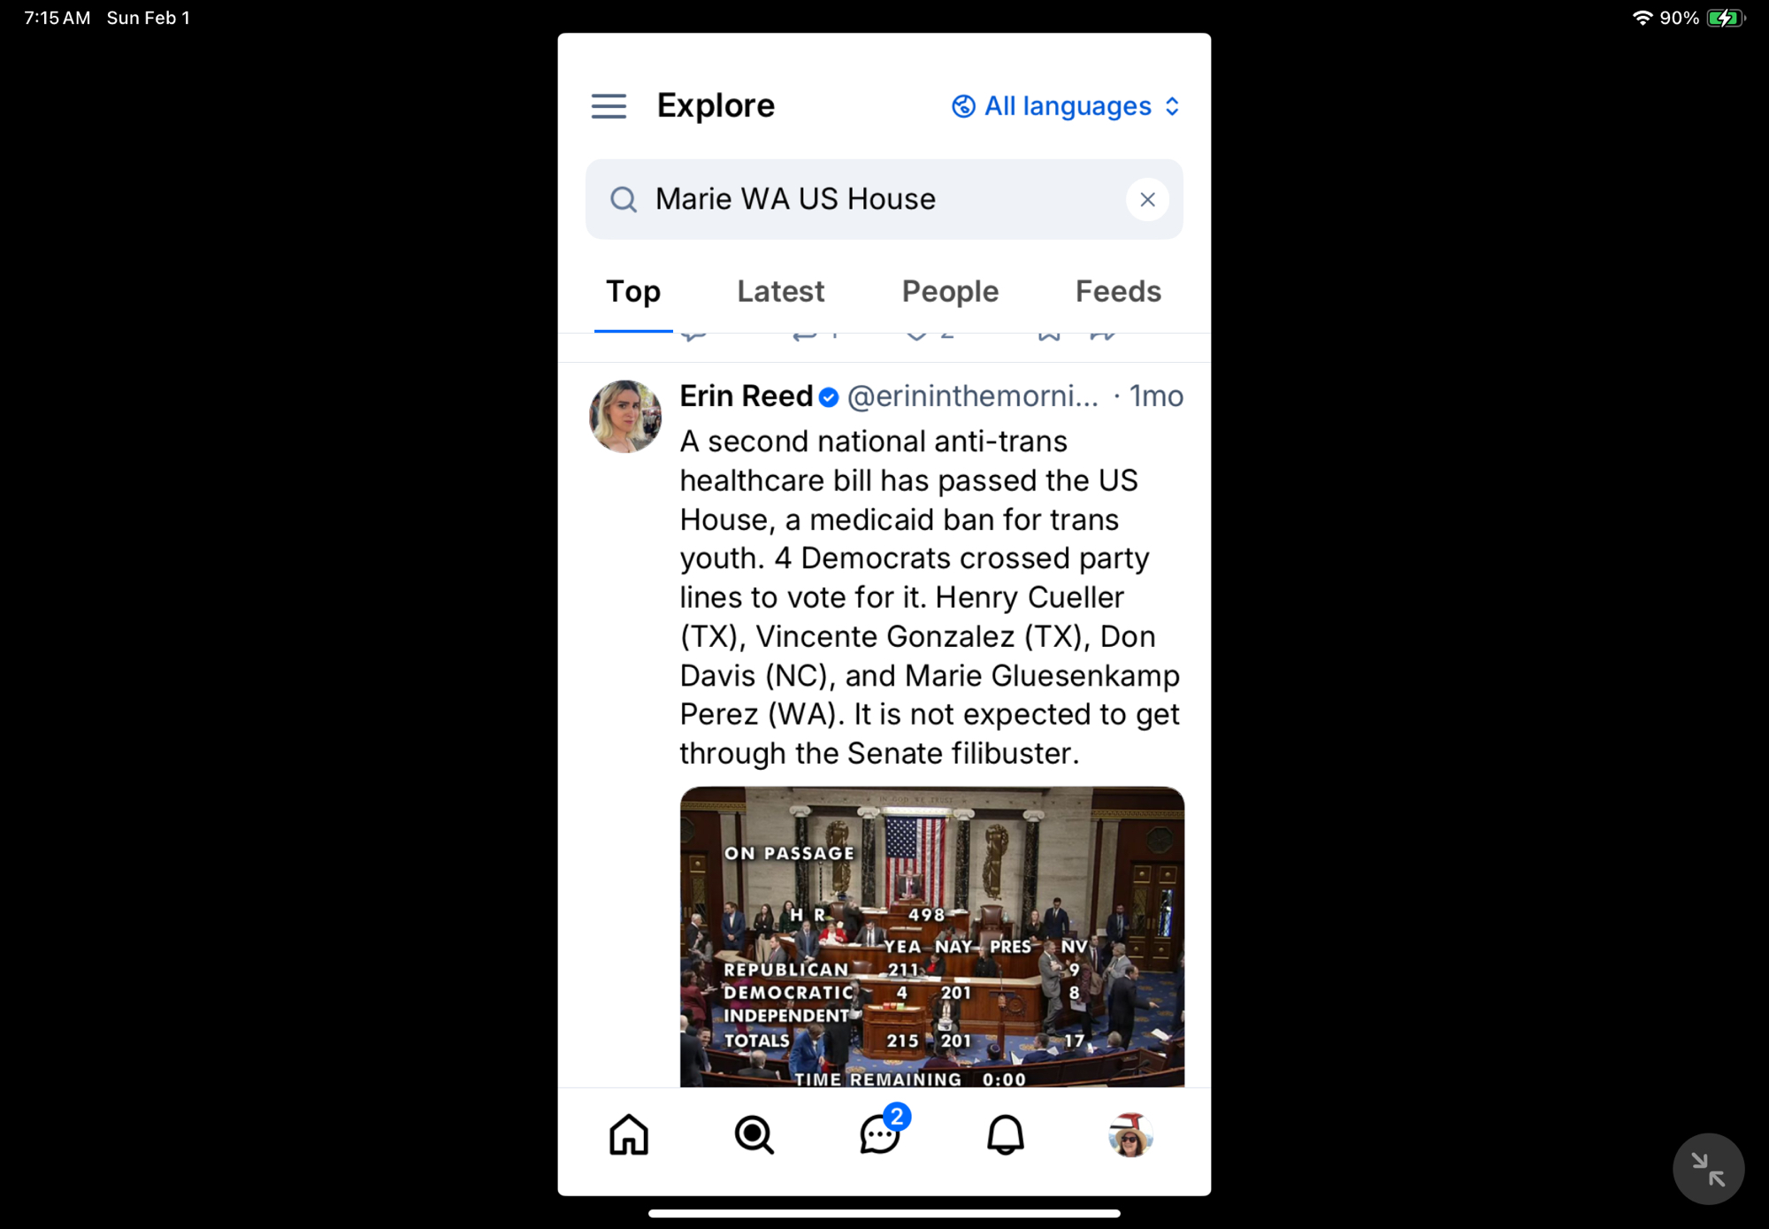Open the Erin Reed display name link
Viewport: 1769px width, 1229px height.
click(x=746, y=396)
